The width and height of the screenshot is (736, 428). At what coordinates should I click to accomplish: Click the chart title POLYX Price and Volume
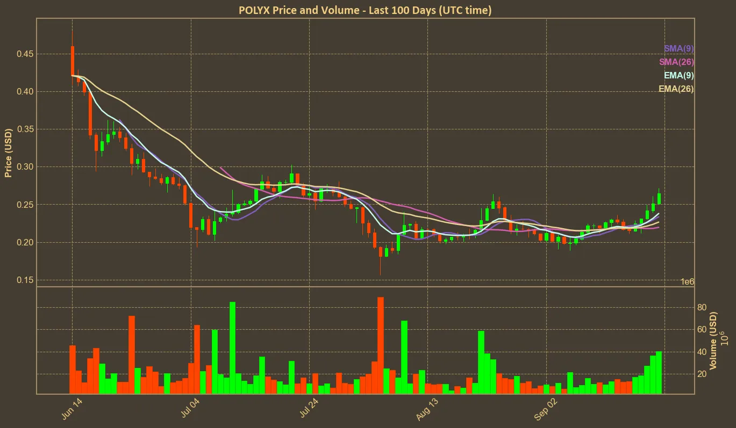[x=365, y=10]
